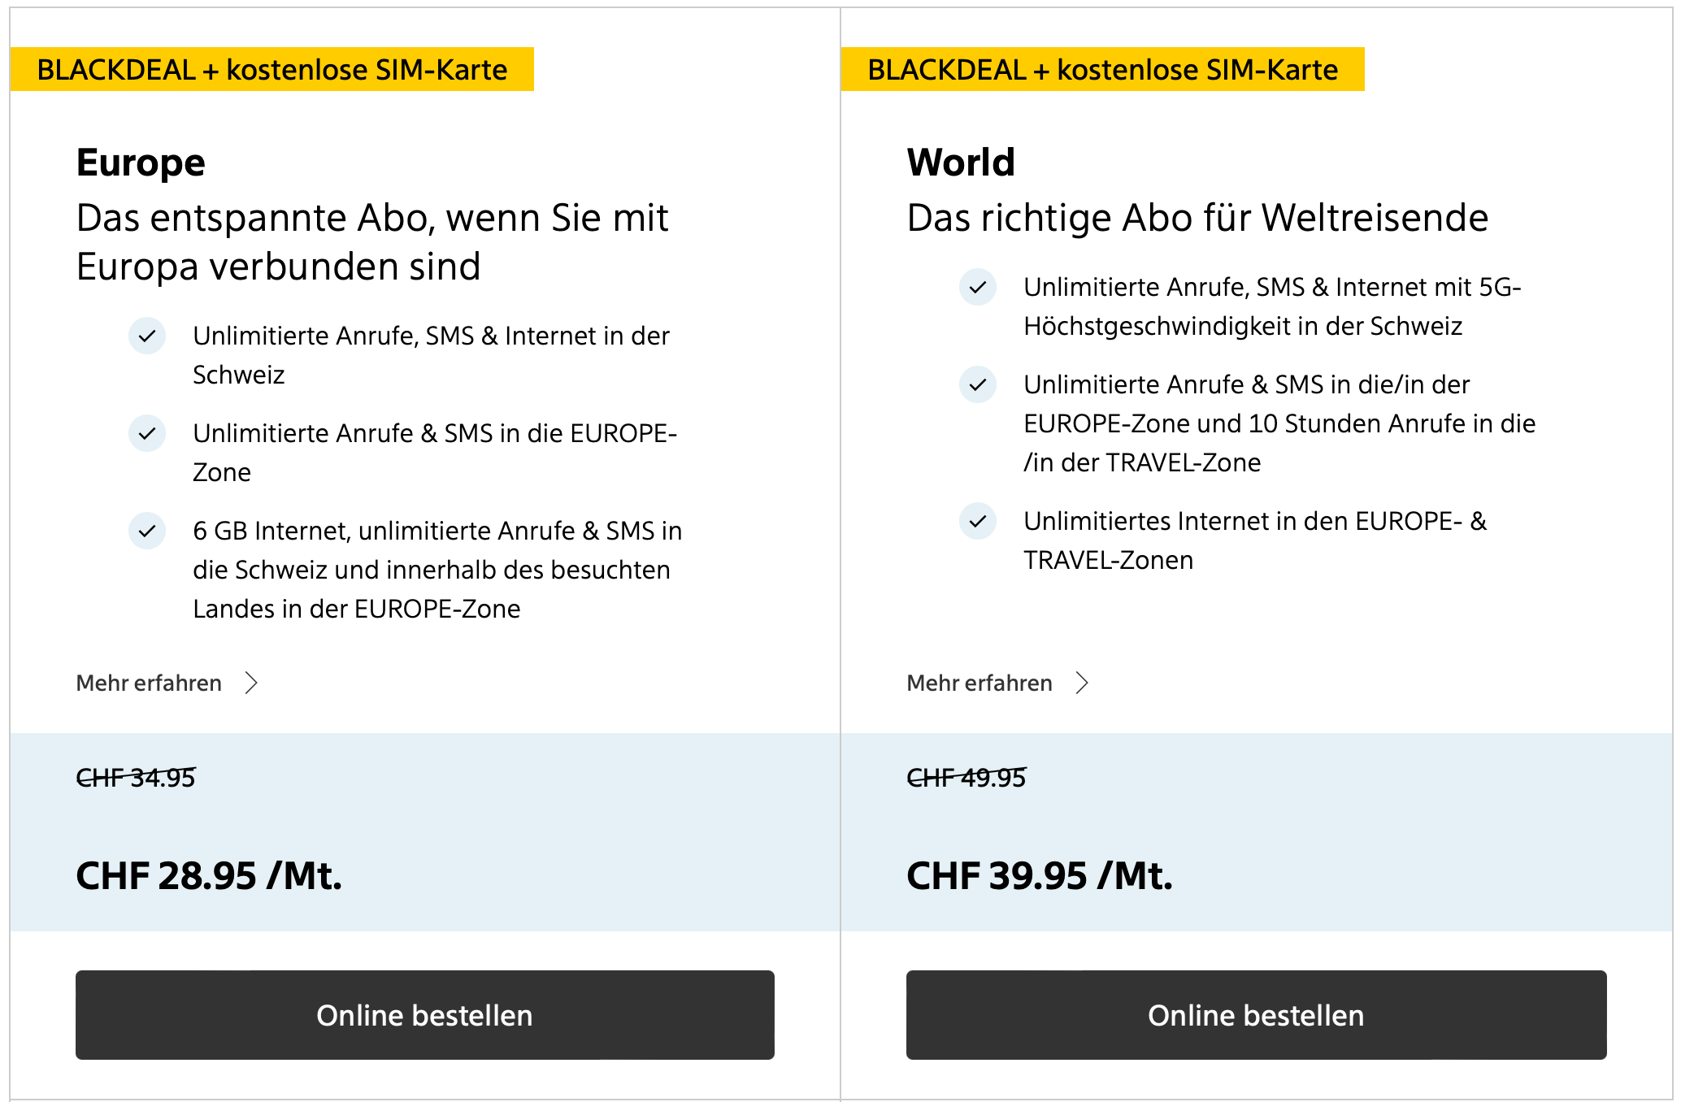Click the crossed-out CHF 49.95 price
The image size is (1681, 1102).
[x=966, y=778]
